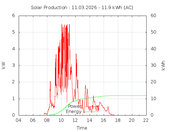The height and width of the screenshot is (132, 176).
Task: Click the left 'kW' axis label
Action: pos(4,65)
